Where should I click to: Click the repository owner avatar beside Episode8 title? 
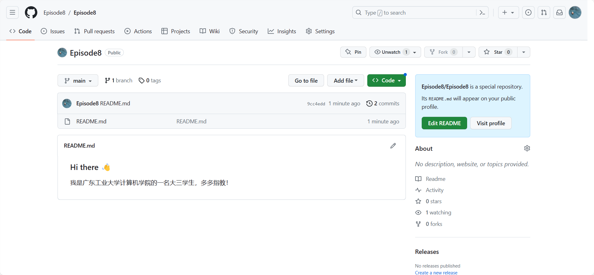62,53
